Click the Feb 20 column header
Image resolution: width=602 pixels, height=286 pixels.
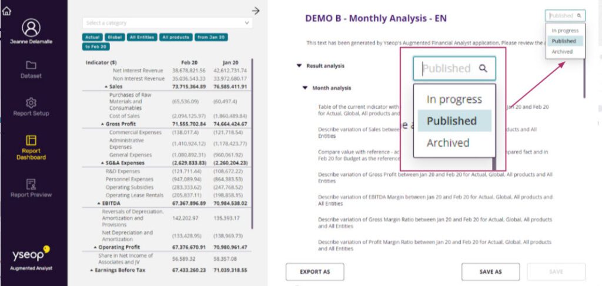tap(189, 62)
